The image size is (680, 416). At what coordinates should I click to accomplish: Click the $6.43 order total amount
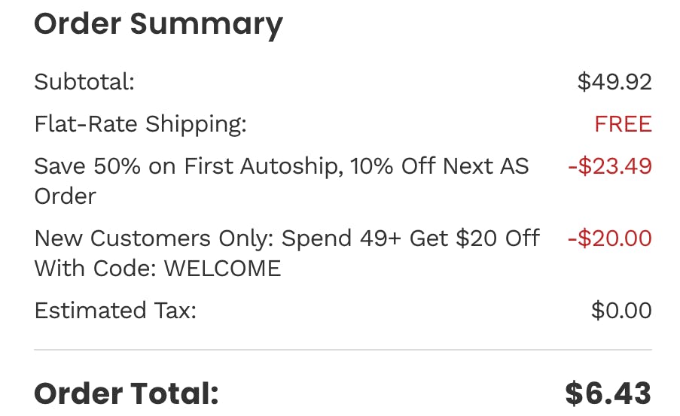pos(608,393)
